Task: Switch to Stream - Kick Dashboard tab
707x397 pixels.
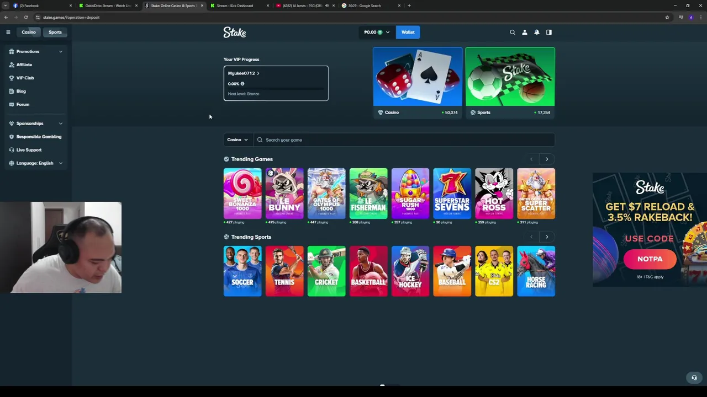Action: point(239,6)
